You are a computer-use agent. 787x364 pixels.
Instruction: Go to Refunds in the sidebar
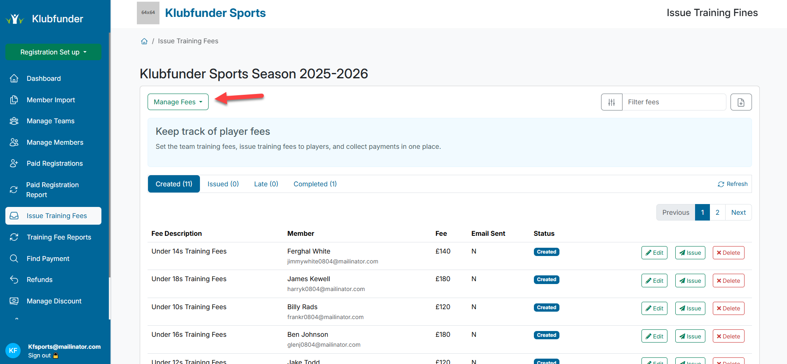(40, 279)
